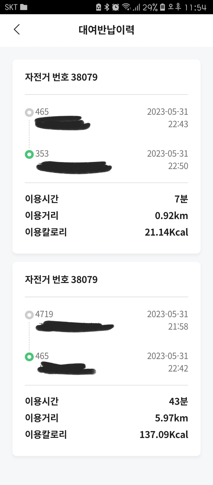Tap the 137.09Kcal calorie value
Viewport: 213px width, 485px height.
click(164, 435)
